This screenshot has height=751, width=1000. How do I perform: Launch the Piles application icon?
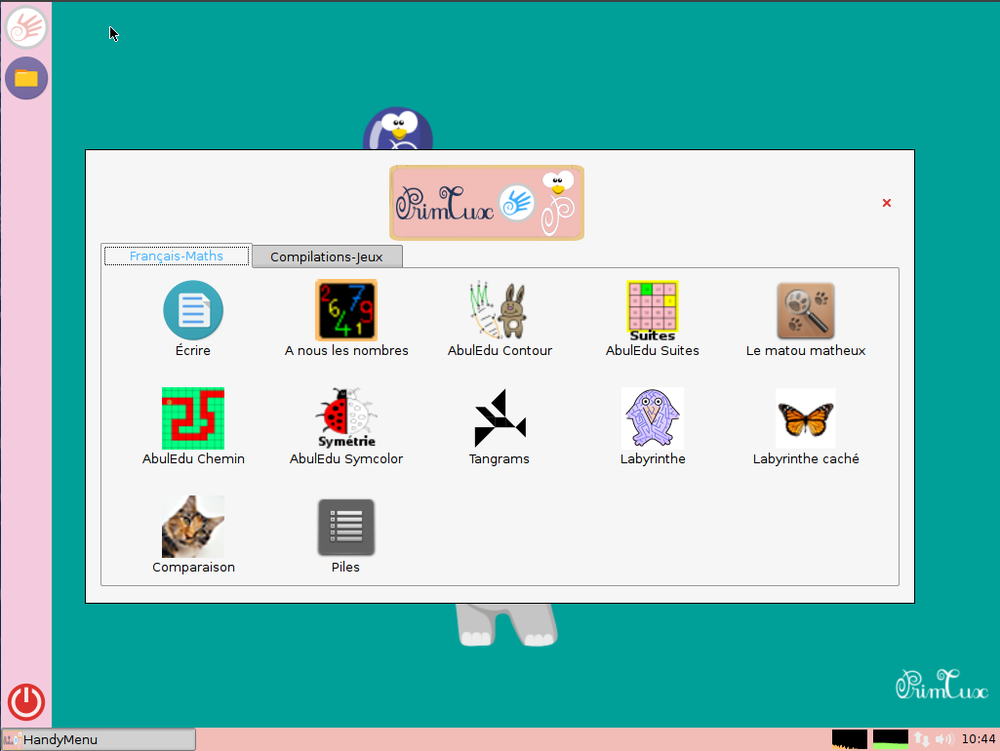click(346, 527)
